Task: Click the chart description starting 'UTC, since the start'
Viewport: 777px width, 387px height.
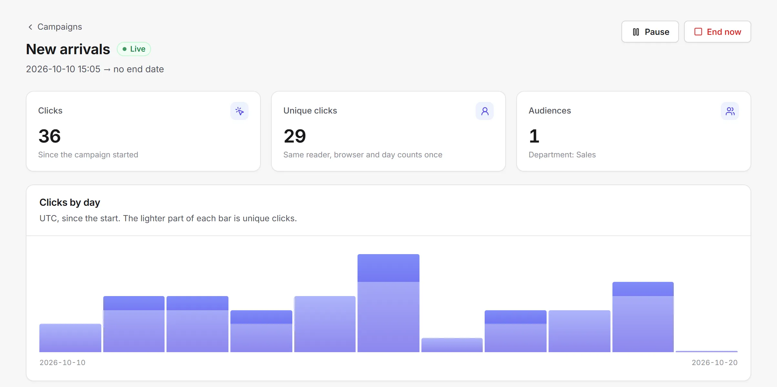Action: point(168,218)
